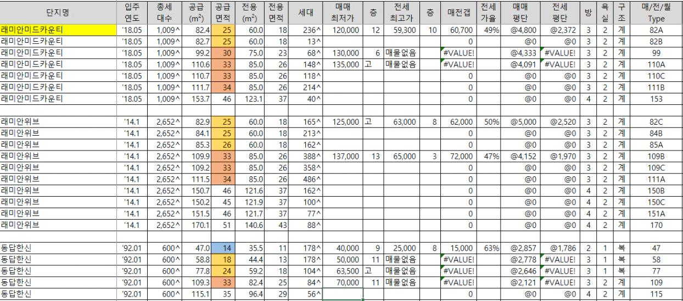Select type cell 82A
This screenshot has width=683, height=301.
pos(656,30)
